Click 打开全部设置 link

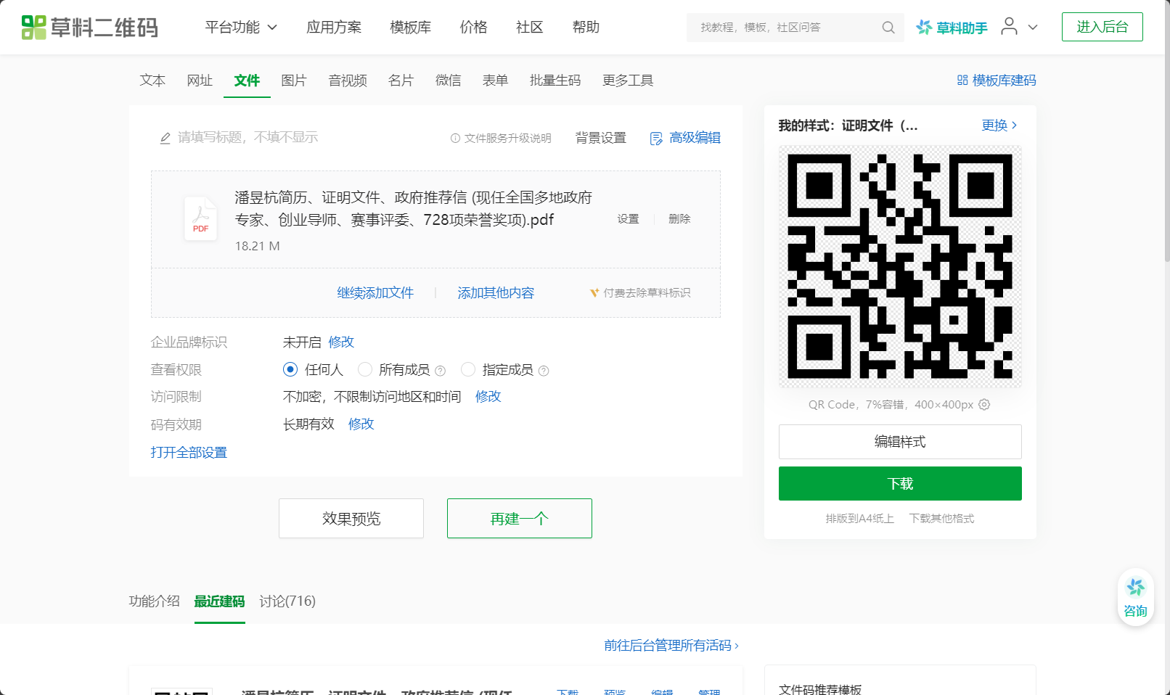[x=189, y=453]
